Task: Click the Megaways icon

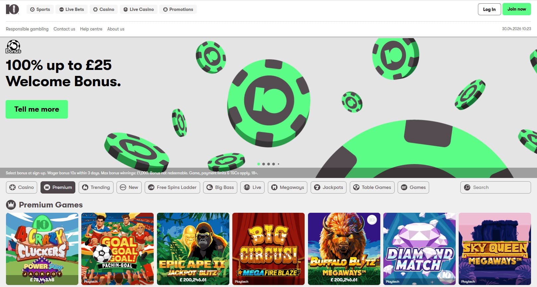Action: pyautogui.click(x=274, y=187)
